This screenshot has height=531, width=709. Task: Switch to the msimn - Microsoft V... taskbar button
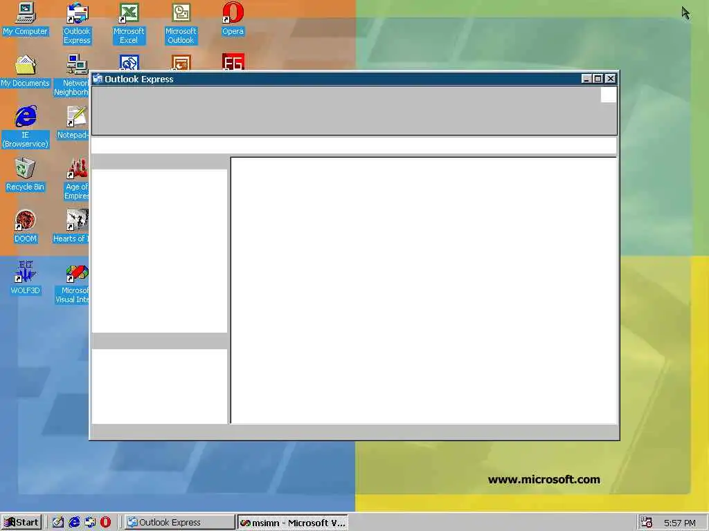click(x=293, y=523)
